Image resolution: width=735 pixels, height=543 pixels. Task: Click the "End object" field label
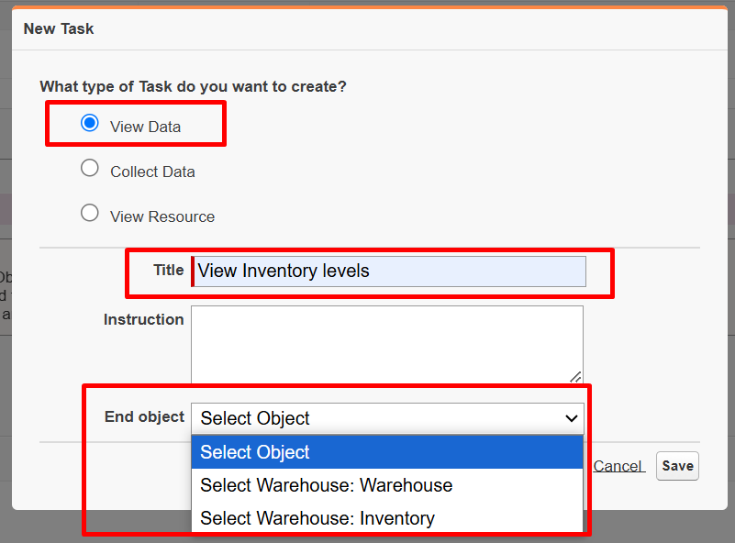tap(144, 416)
